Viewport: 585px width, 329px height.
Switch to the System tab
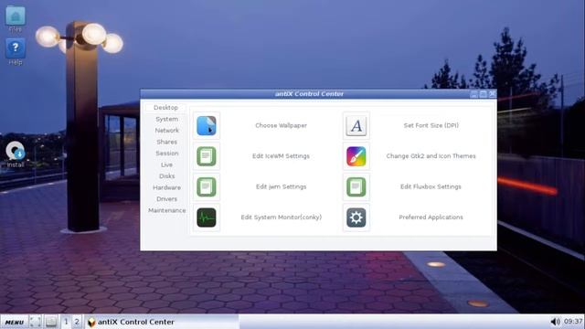pos(166,119)
